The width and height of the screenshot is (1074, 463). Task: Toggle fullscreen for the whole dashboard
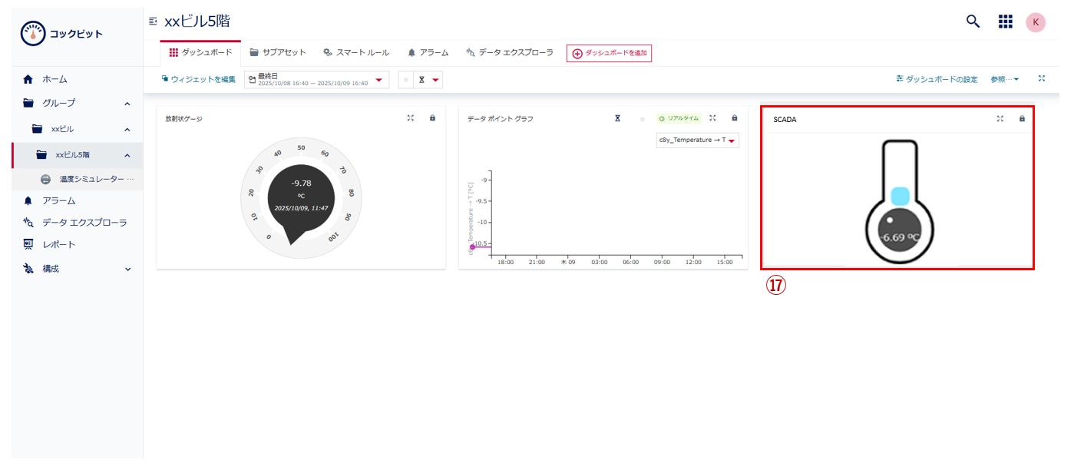(1042, 78)
